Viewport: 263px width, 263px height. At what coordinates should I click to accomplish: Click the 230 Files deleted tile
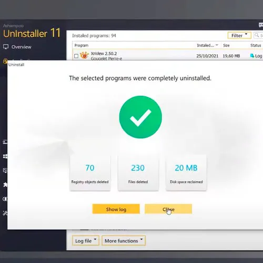tap(138, 173)
